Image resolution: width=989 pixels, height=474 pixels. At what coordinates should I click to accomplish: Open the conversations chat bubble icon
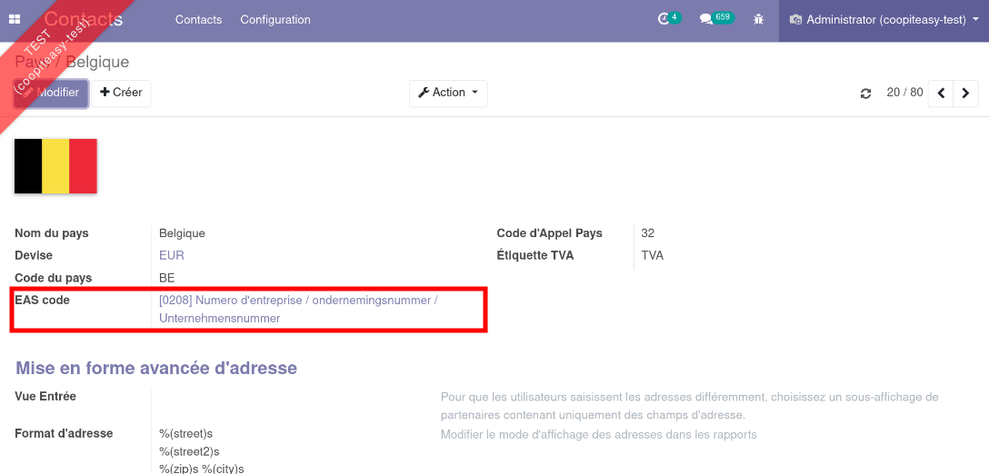706,19
